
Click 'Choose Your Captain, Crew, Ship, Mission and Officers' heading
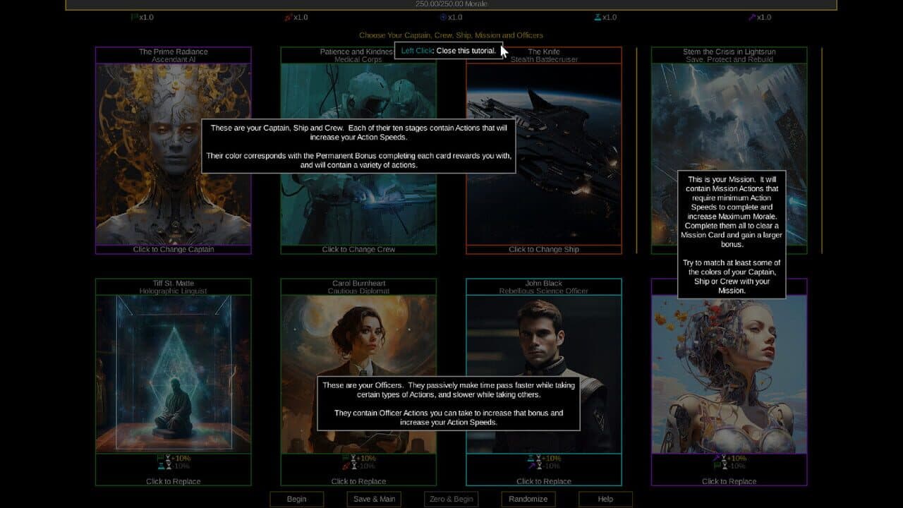451,35
